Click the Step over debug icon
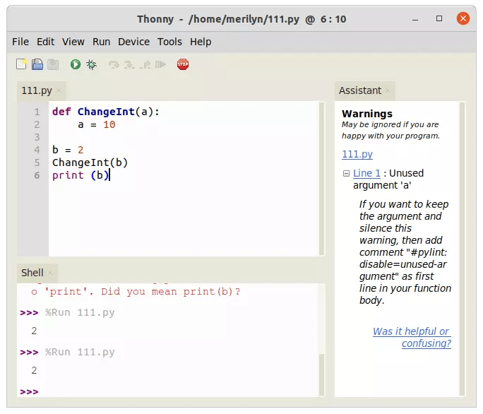This screenshot has height=414, width=483. 114,64
